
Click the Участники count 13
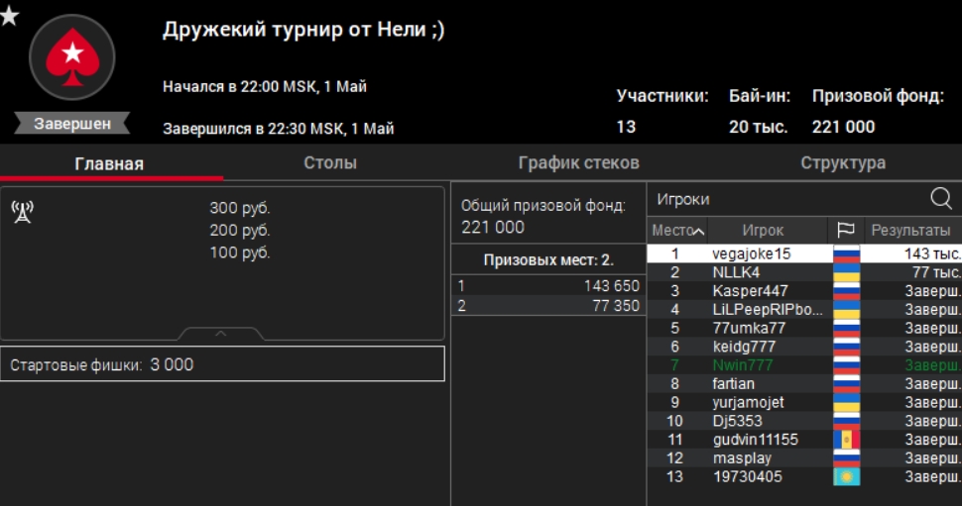626,127
